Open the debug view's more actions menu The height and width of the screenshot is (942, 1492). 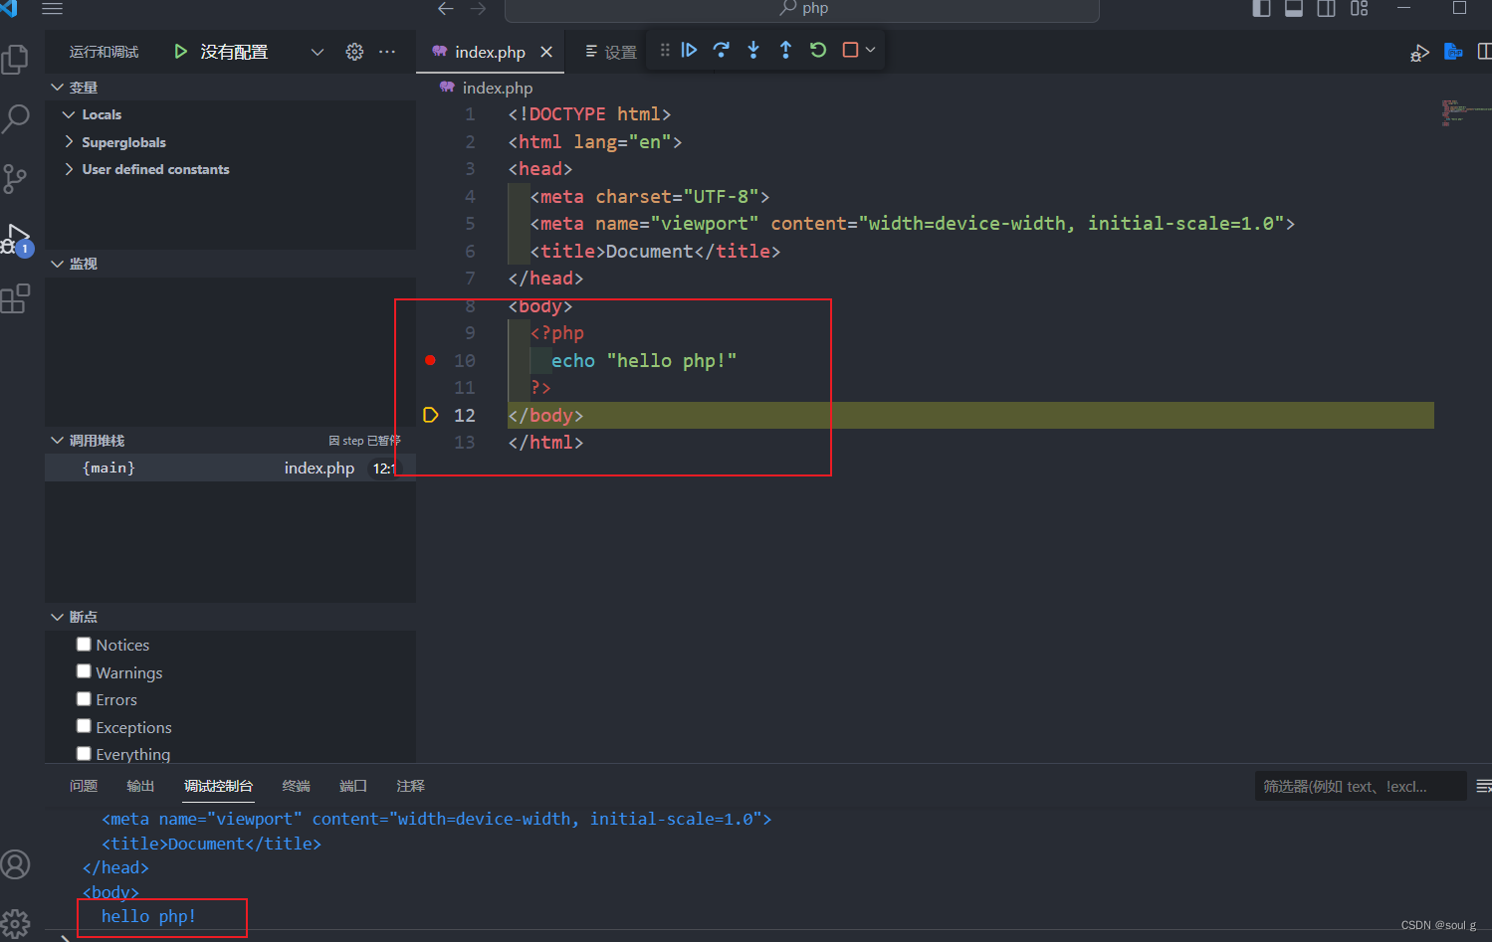coord(387,52)
